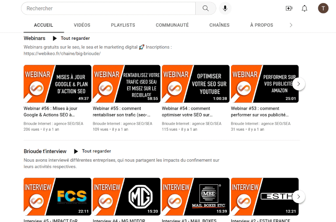Open the COMMUNAUTÉ tab
336x222 pixels.
[x=172, y=25]
